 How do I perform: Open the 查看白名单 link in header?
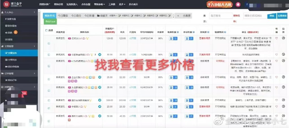(254, 32)
